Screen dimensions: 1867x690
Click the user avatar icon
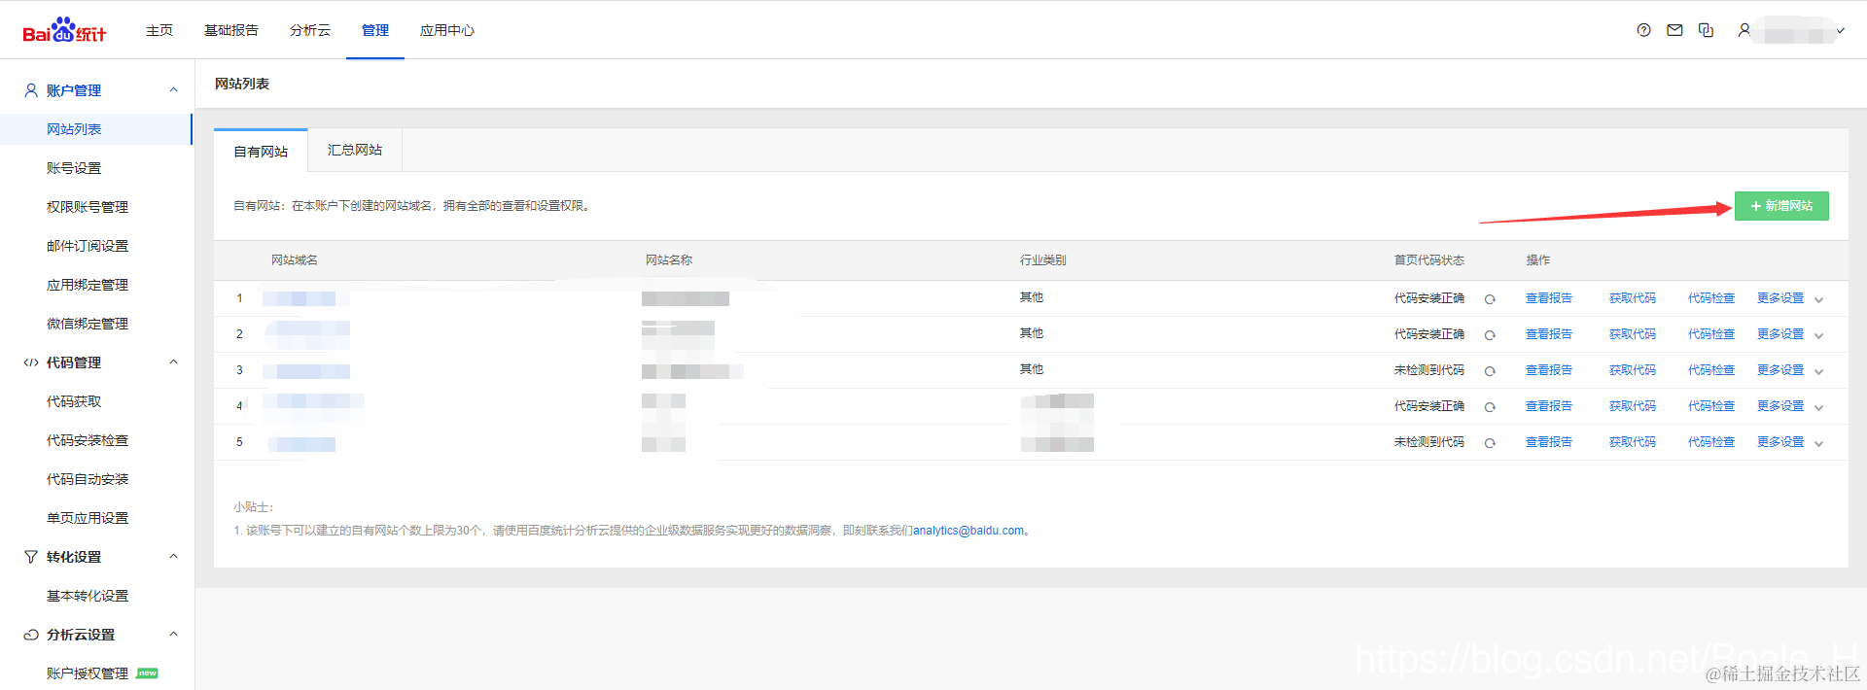point(1744,30)
